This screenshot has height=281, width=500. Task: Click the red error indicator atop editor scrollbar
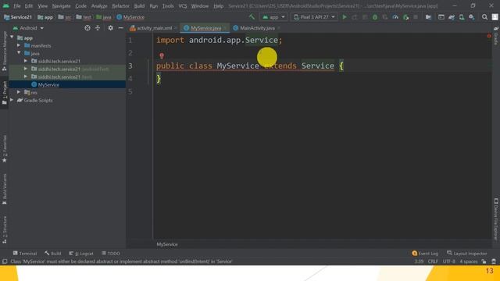489,36
